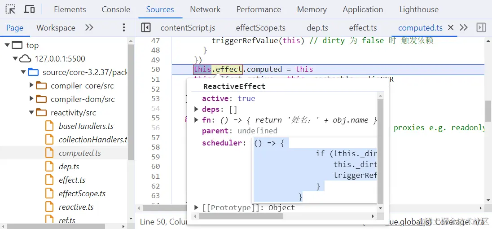Collapse the 127.0.0.1:5500 tree node
The image size is (492, 229).
pos(15,59)
